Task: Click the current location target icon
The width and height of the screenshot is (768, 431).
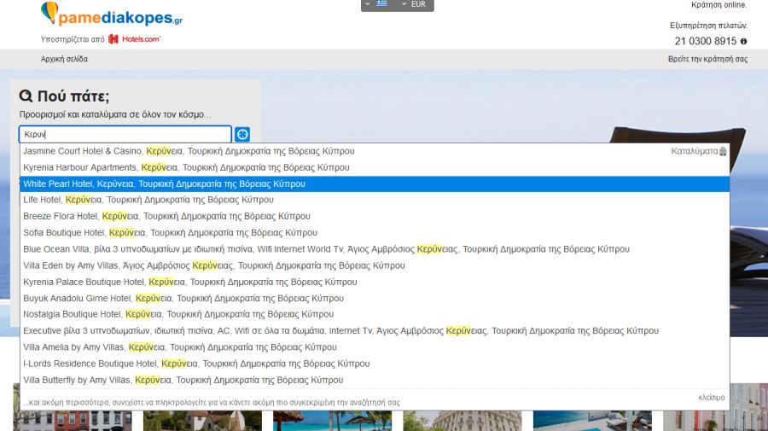Action: pos(242,134)
